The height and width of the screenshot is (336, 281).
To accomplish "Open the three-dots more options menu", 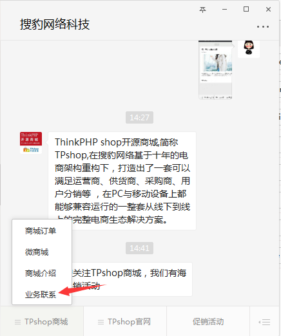I will 263,27.
